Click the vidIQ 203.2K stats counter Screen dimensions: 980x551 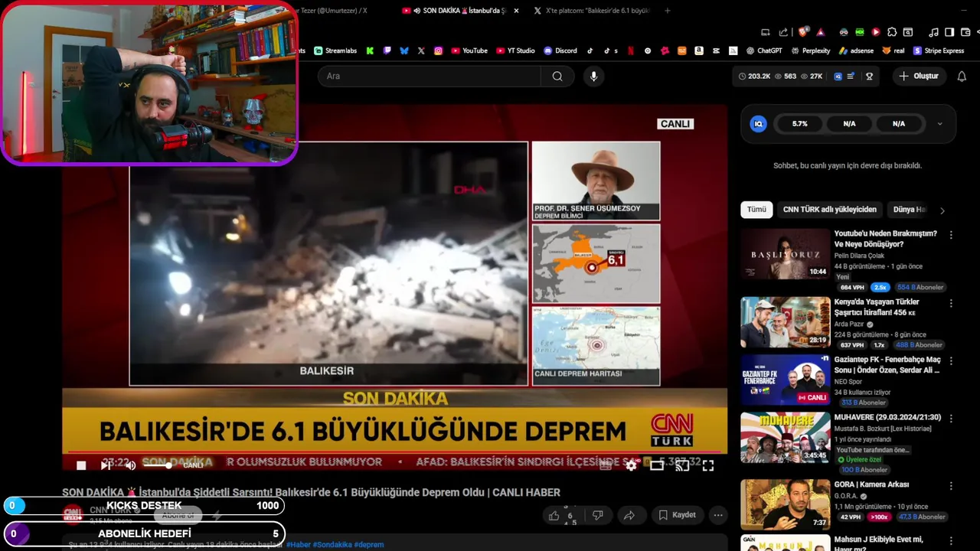point(754,76)
